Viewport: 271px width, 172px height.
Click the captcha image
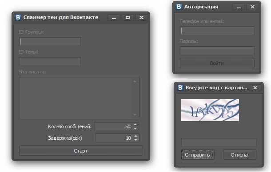[210, 110]
